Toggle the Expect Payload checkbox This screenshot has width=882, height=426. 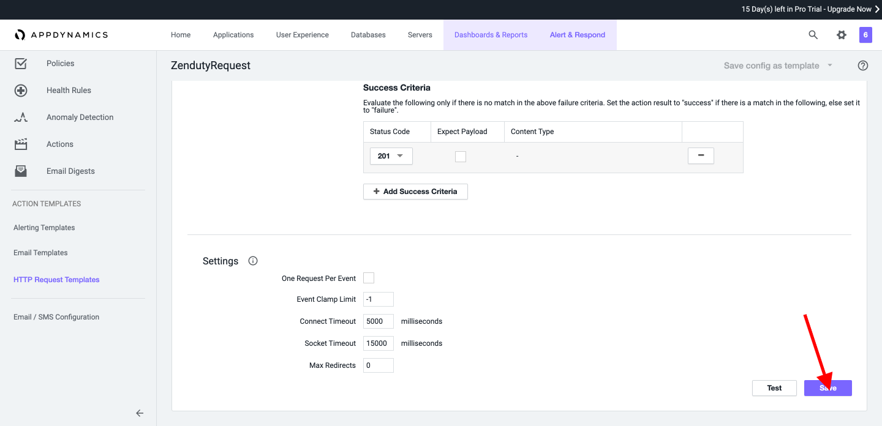461,157
